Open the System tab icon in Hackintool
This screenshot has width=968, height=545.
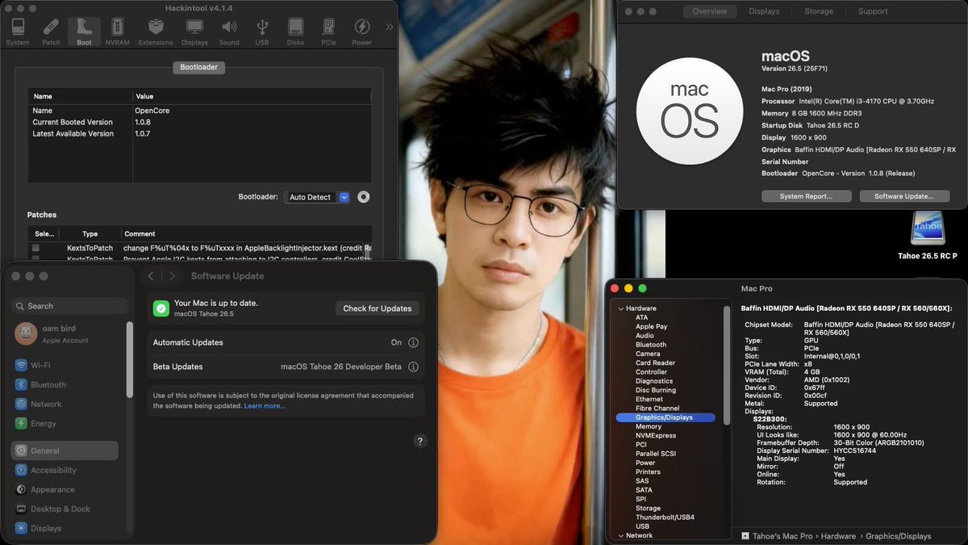[x=17, y=31]
